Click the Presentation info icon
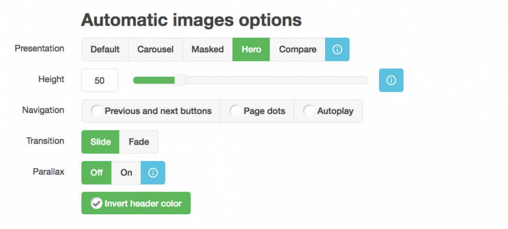Image resolution: width=508 pixels, height=229 pixels. click(337, 50)
